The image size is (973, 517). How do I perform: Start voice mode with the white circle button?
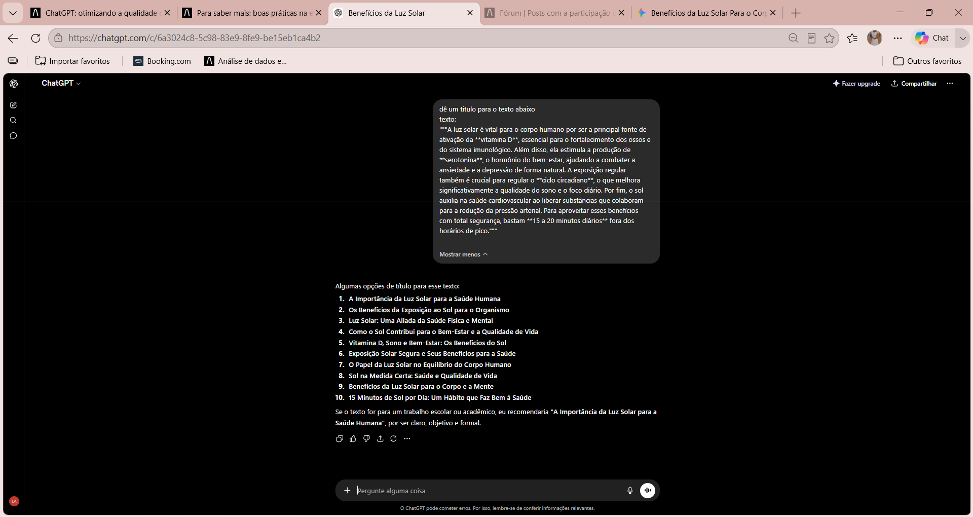[x=648, y=490]
